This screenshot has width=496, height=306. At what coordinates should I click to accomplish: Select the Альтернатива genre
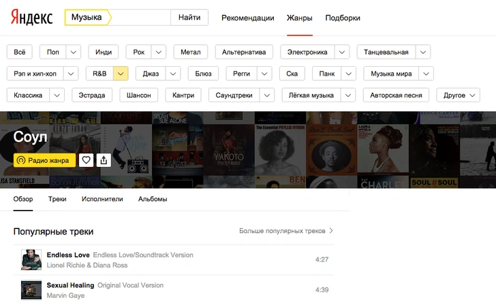(x=244, y=52)
